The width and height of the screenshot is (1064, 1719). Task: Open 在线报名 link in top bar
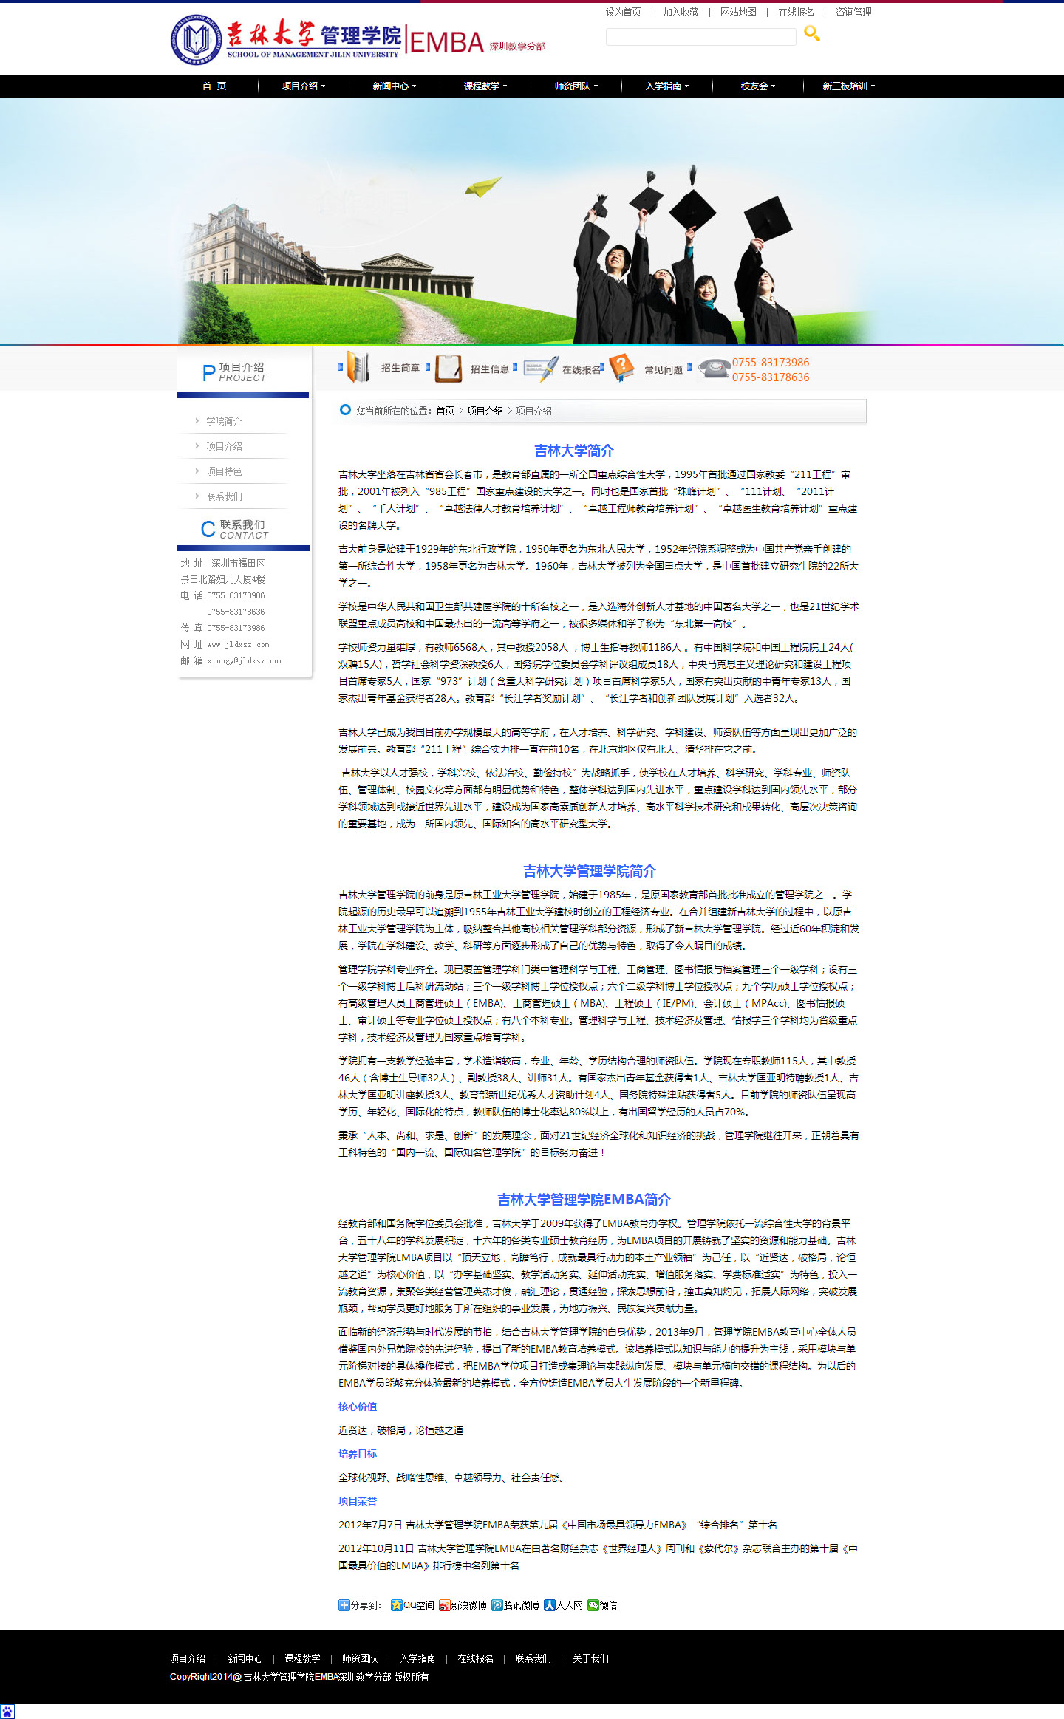[x=796, y=12]
